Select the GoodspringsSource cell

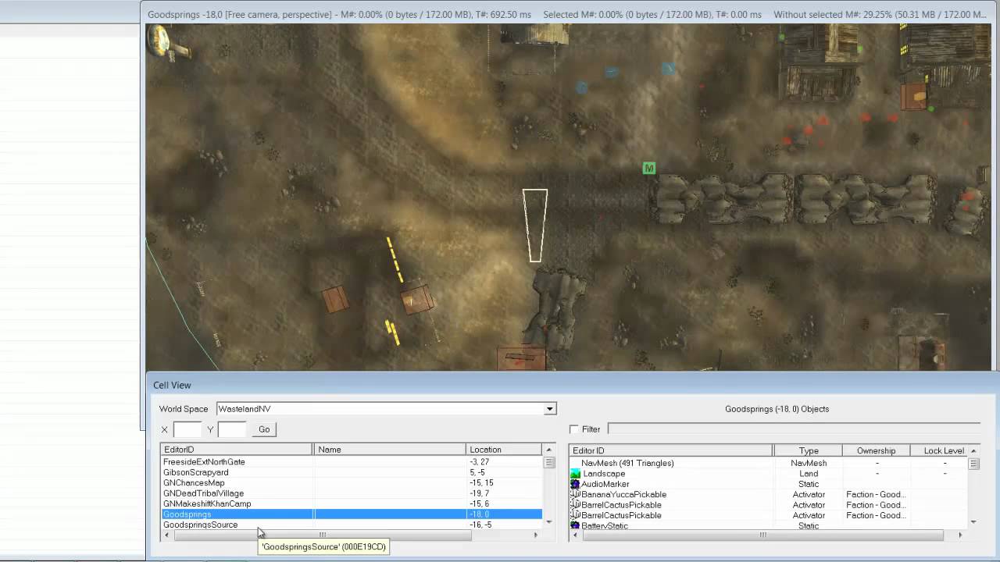(200, 525)
